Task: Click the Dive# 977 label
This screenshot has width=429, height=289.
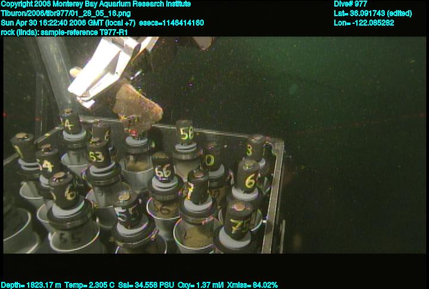Action: (x=351, y=4)
